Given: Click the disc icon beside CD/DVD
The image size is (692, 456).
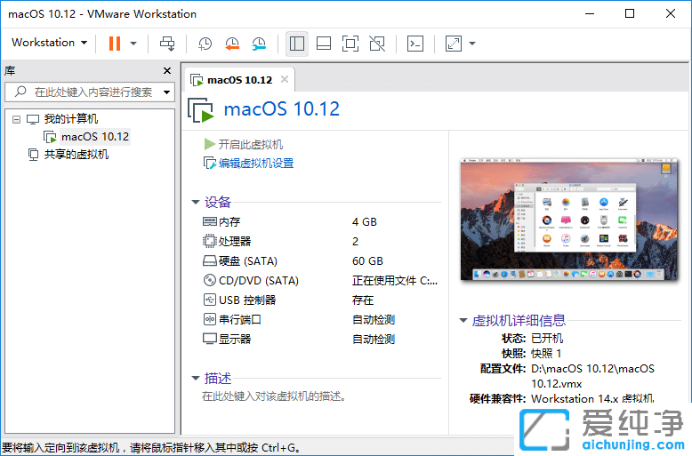Looking at the screenshot, I should (x=210, y=280).
